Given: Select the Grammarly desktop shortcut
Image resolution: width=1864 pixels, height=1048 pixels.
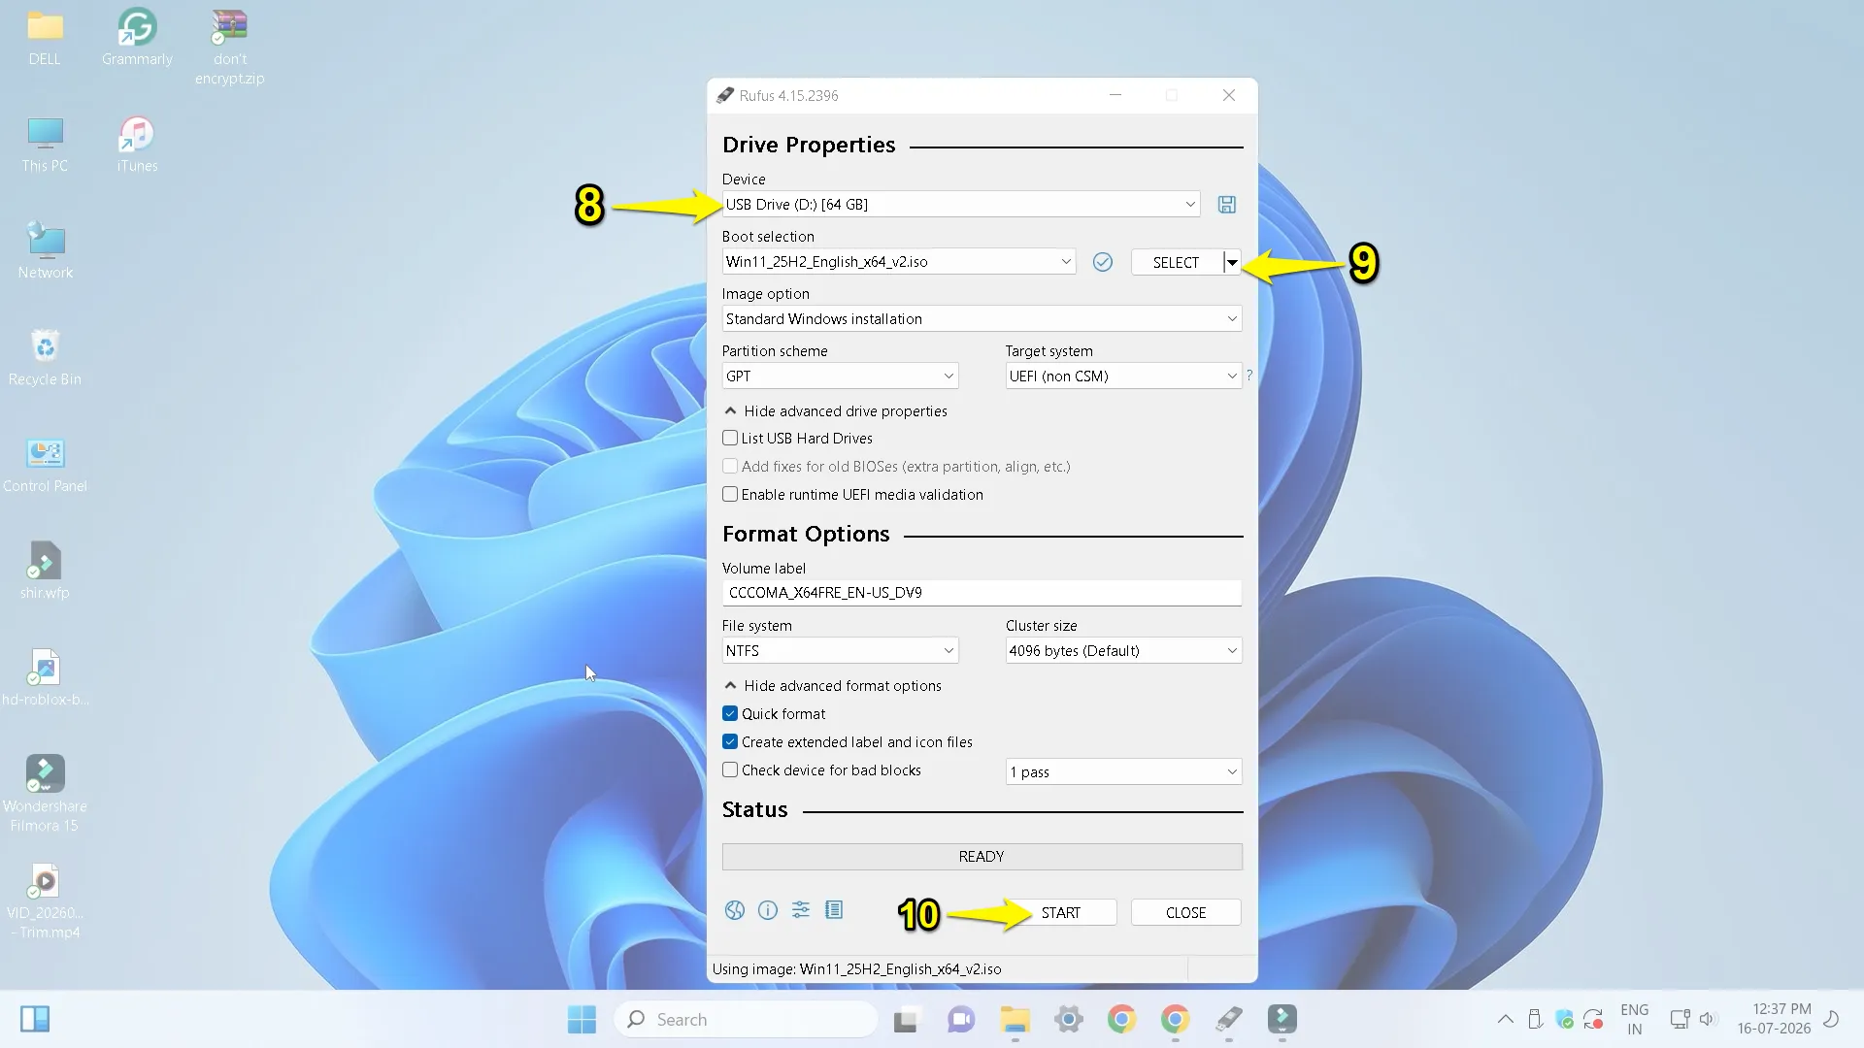Looking at the screenshot, I should 137,39.
